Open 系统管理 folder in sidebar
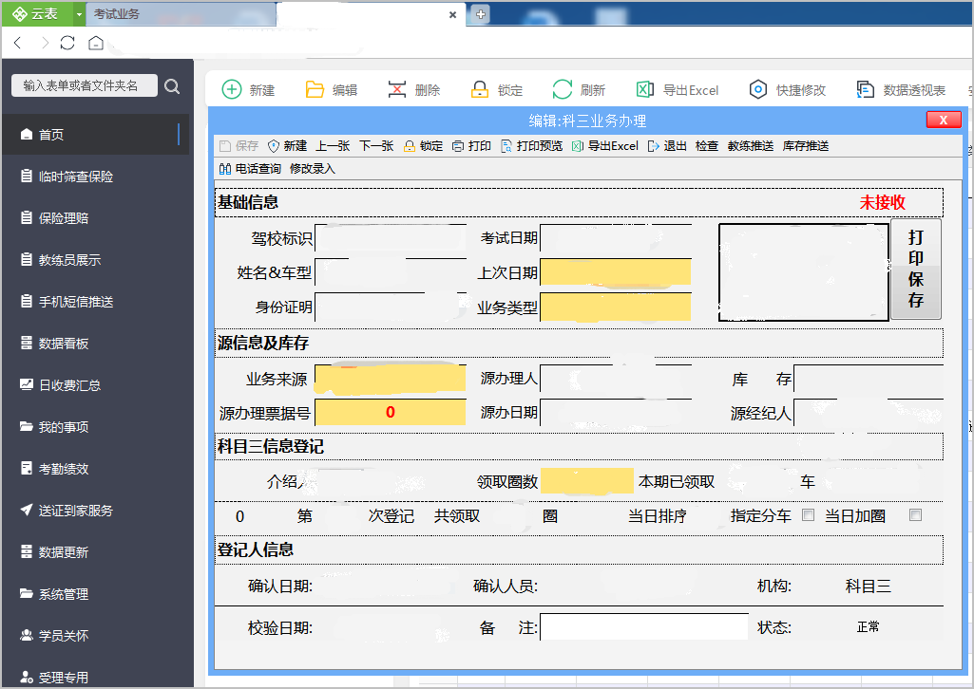Screen dimensions: 974x689 (x=96, y=593)
